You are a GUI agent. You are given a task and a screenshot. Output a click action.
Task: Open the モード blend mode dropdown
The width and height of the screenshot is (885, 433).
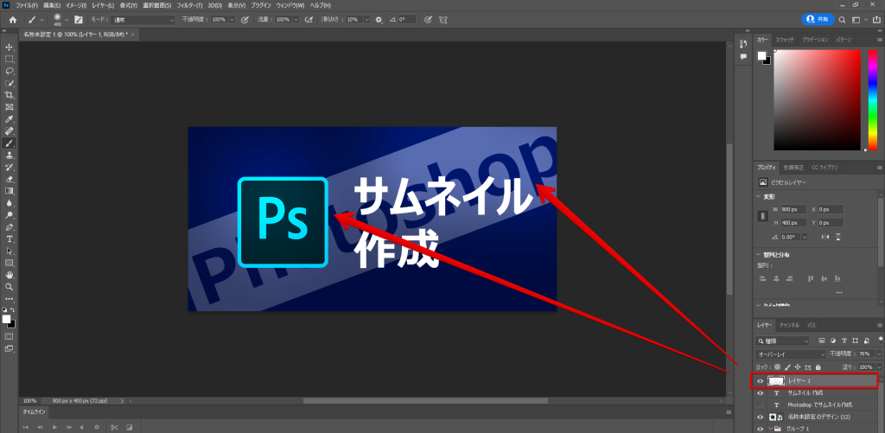pyautogui.click(x=143, y=19)
